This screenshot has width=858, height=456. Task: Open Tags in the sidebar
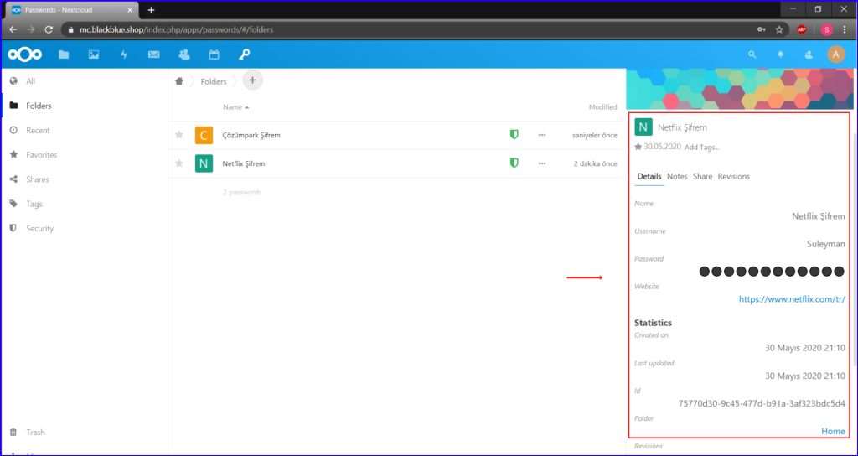34,204
